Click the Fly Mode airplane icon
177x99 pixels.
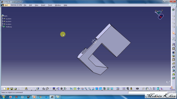(x=71, y=89)
